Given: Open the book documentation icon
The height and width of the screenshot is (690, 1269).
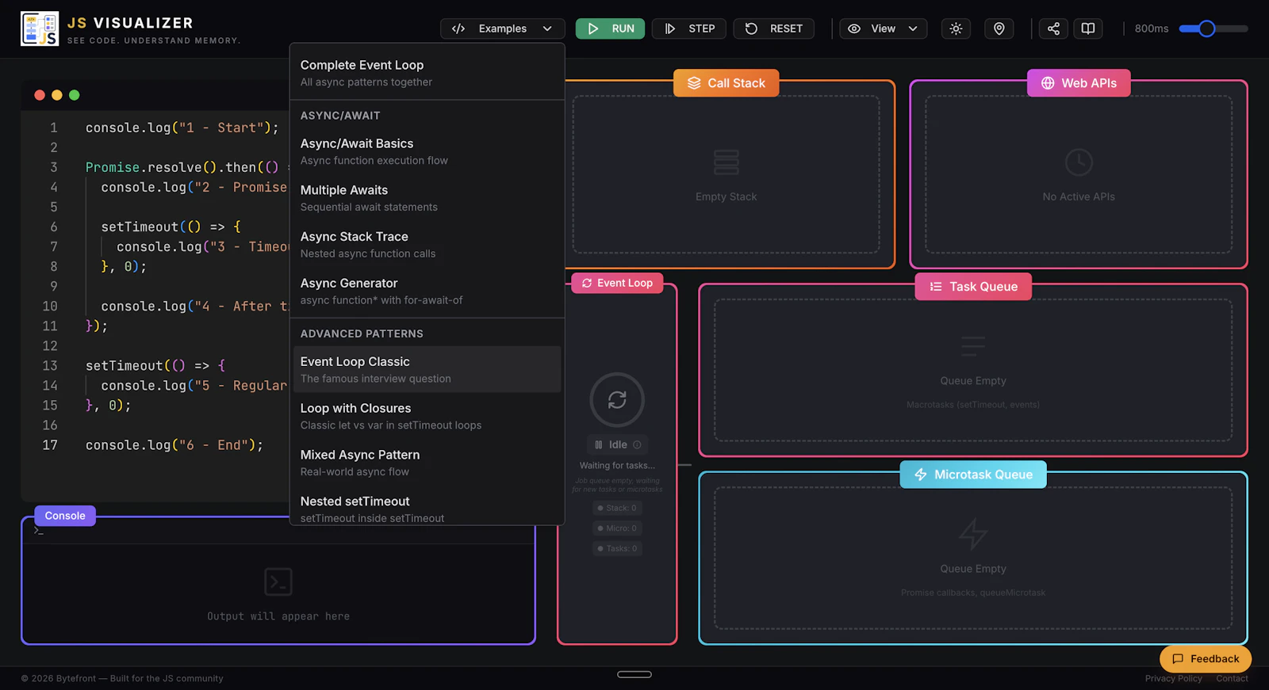Looking at the screenshot, I should 1088,29.
